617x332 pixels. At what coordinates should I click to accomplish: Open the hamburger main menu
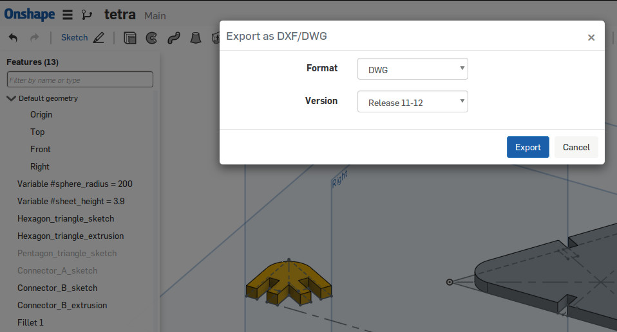68,15
